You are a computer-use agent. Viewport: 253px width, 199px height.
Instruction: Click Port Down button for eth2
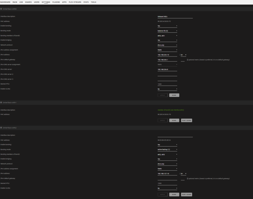point(186,194)
